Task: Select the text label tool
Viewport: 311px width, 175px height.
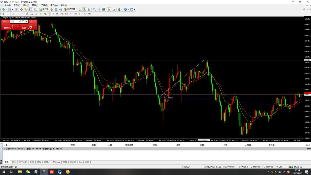Action: [41, 14]
